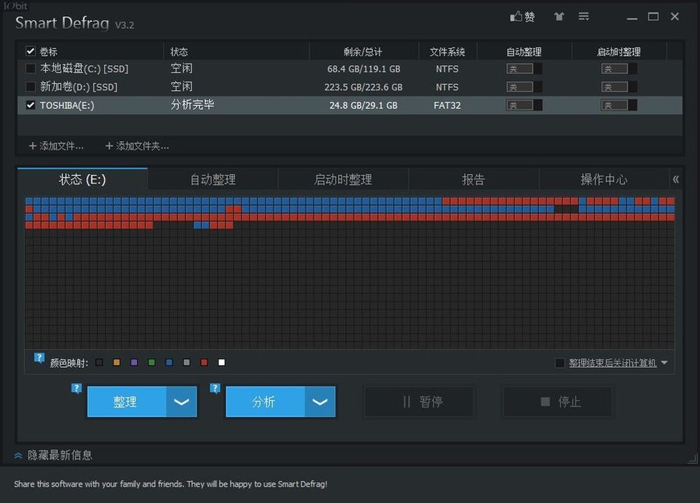Toggle the select-all volumes header checkbox
This screenshot has height=503, width=700.
point(30,51)
